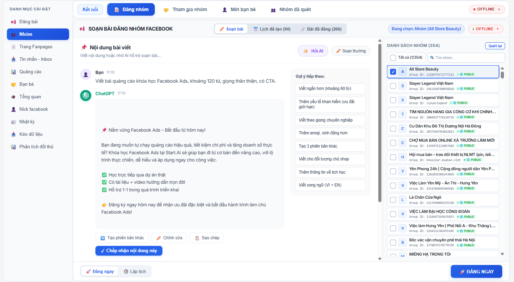Open Bài đã đăng (266) tab
This screenshot has height=282, width=514.
pos(321,29)
